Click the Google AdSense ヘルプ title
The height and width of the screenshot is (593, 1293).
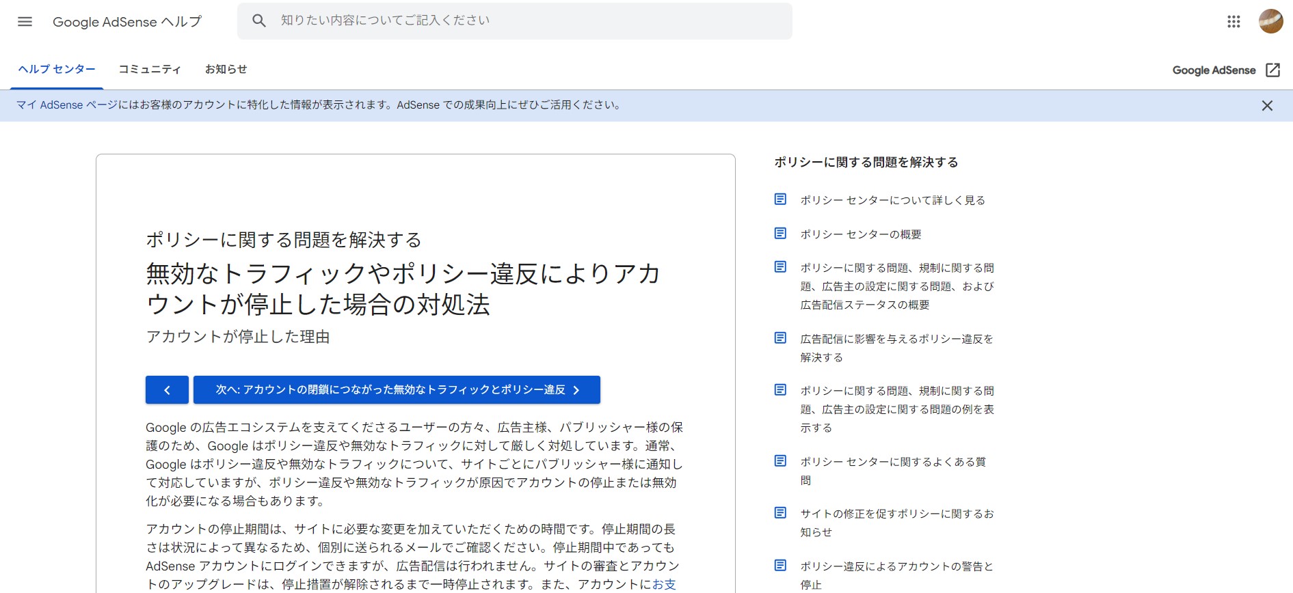click(127, 21)
